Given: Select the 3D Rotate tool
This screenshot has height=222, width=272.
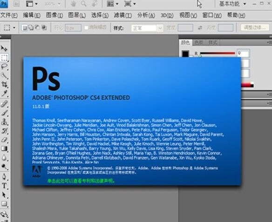Looking at the screenshot, I should [4, 215].
